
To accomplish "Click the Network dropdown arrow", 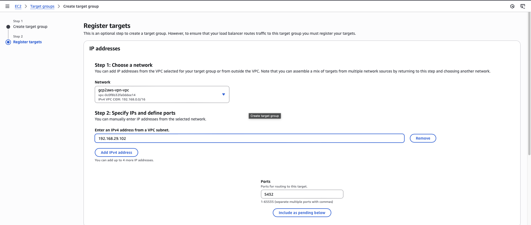I will tap(223, 94).
